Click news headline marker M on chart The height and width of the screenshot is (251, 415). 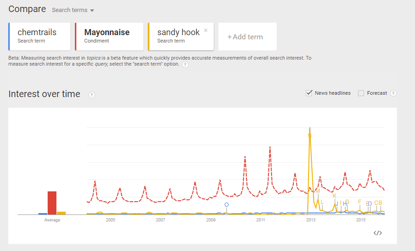pos(318,191)
